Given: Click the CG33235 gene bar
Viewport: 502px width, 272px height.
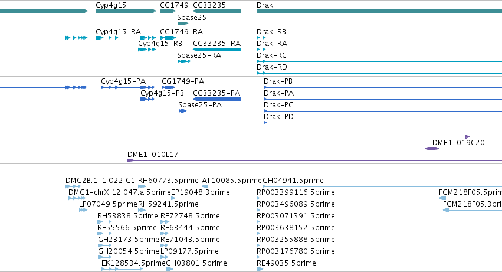Looking at the screenshot, I should (216, 11).
